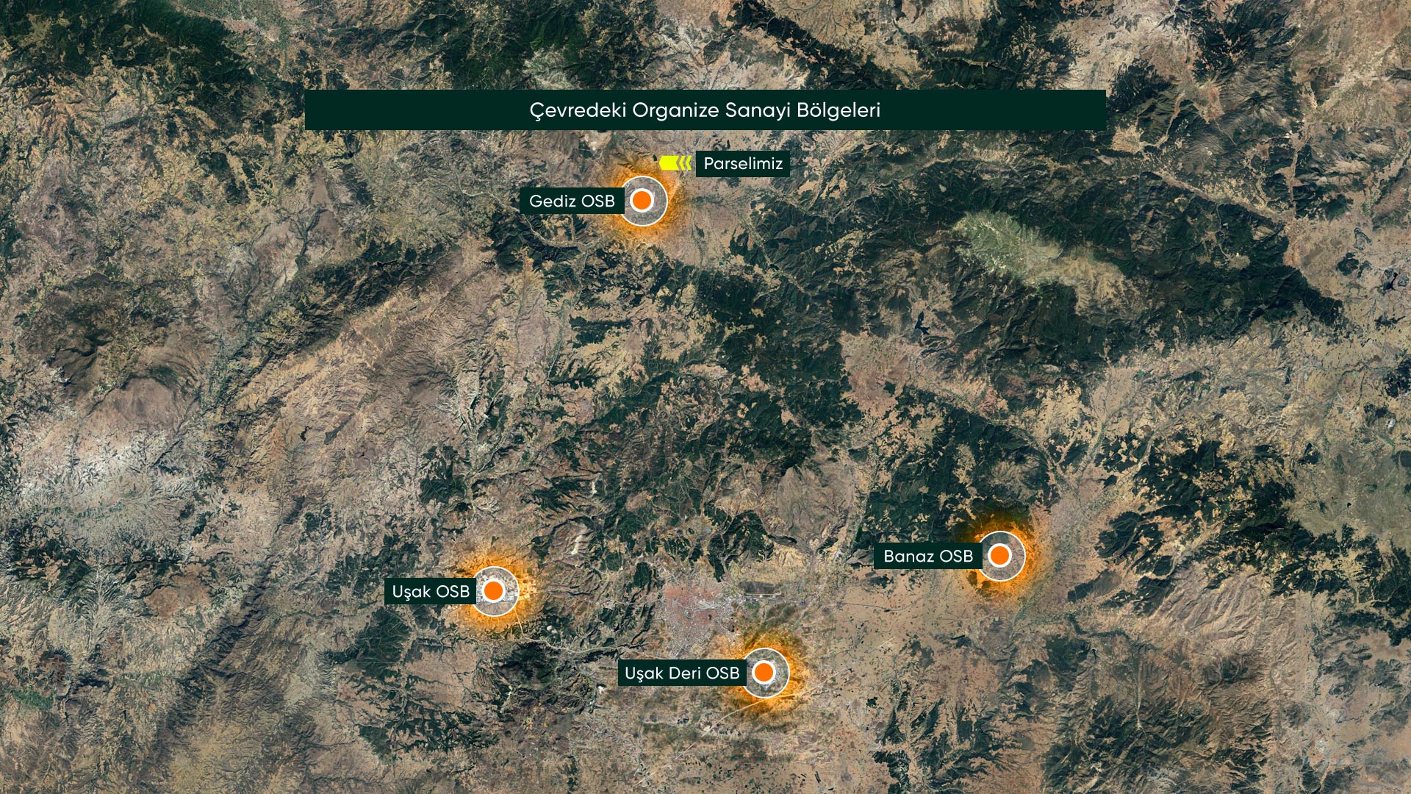Click the Uşak Deri OSB orange marker
The height and width of the screenshot is (794, 1411).
click(764, 672)
